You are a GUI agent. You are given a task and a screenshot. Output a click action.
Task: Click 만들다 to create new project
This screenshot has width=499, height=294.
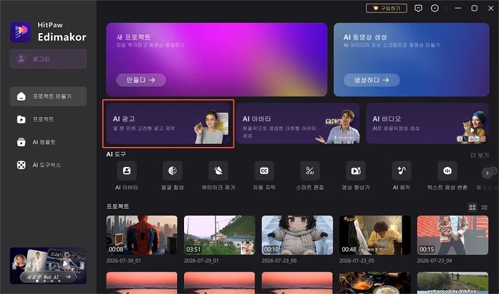point(141,80)
